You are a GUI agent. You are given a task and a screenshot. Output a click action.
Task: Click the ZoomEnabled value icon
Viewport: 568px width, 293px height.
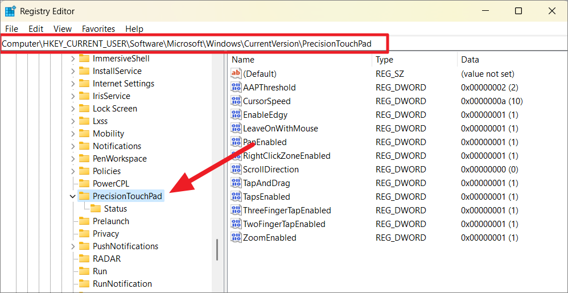click(x=236, y=238)
